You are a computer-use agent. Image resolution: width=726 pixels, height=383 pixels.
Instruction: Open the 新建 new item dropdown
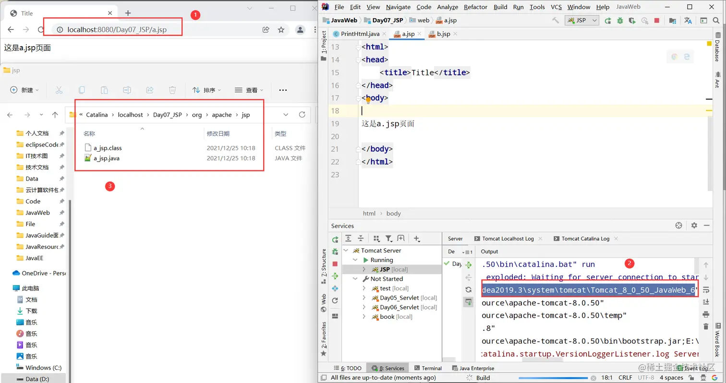[x=24, y=90]
